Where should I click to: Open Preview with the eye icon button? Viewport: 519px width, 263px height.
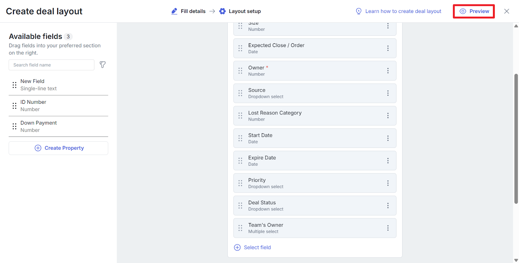click(x=474, y=11)
